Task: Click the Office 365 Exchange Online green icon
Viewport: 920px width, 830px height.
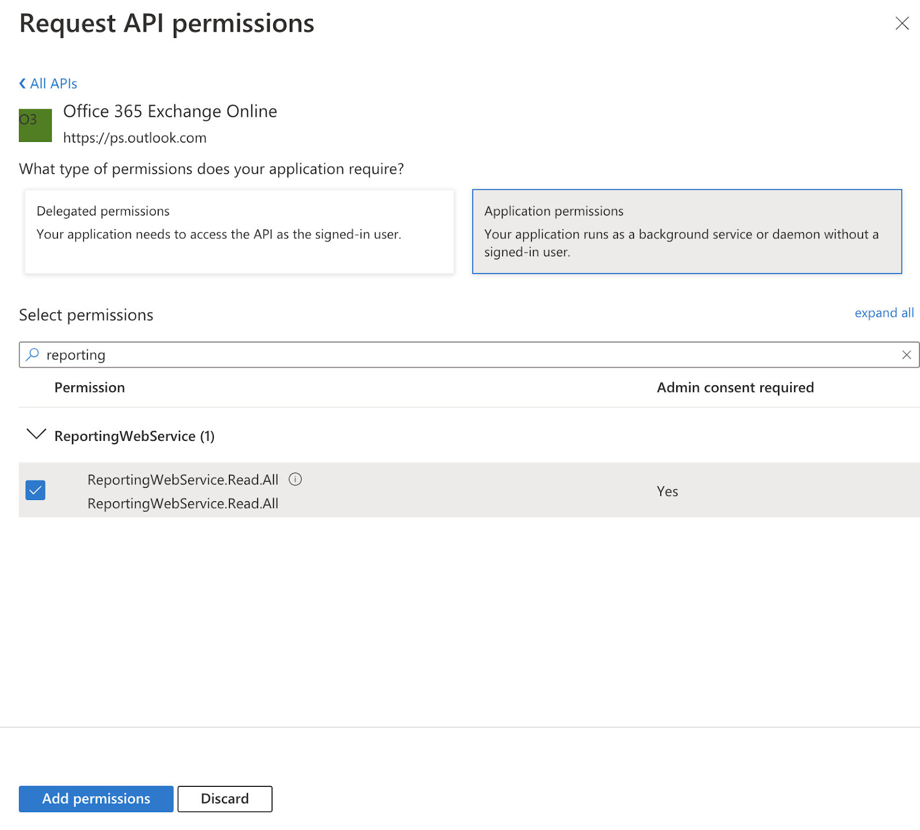Action: 36,125
